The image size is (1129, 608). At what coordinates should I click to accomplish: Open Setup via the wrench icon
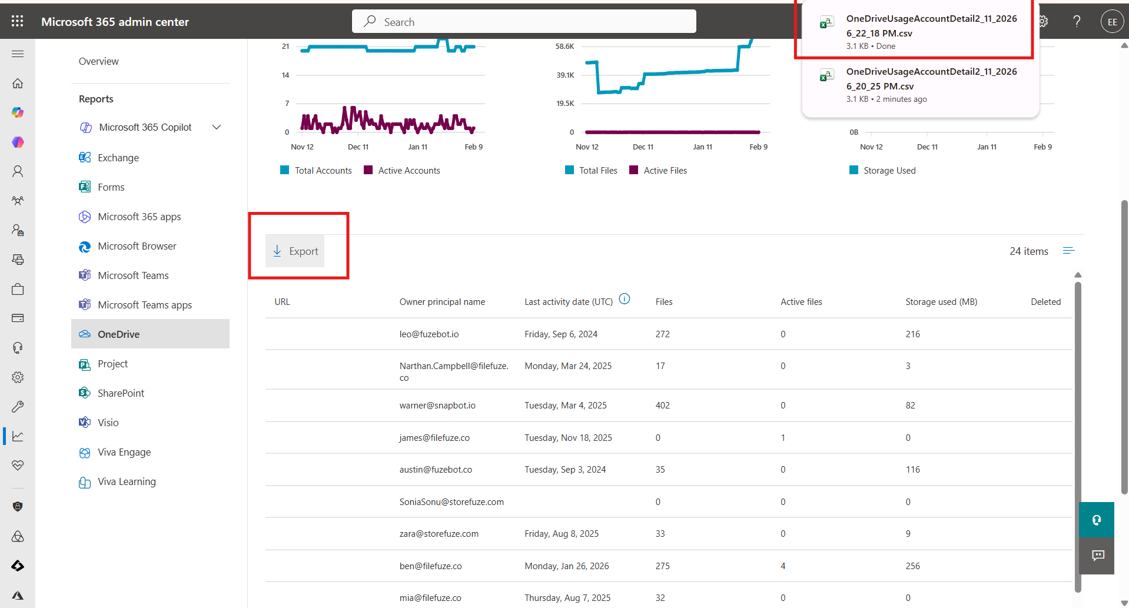point(17,406)
